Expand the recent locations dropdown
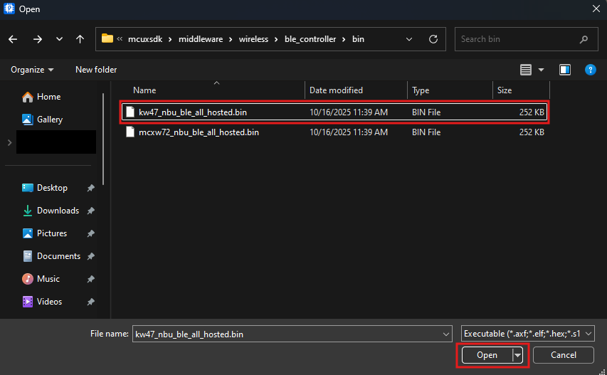The width and height of the screenshot is (607, 375). coord(59,39)
